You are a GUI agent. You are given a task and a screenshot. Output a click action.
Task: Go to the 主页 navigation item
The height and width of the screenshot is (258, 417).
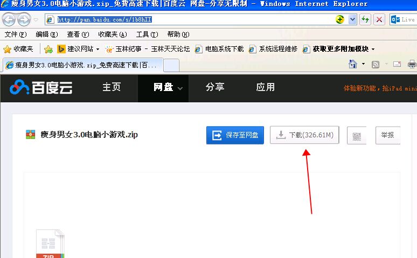pyautogui.click(x=112, y=87)
